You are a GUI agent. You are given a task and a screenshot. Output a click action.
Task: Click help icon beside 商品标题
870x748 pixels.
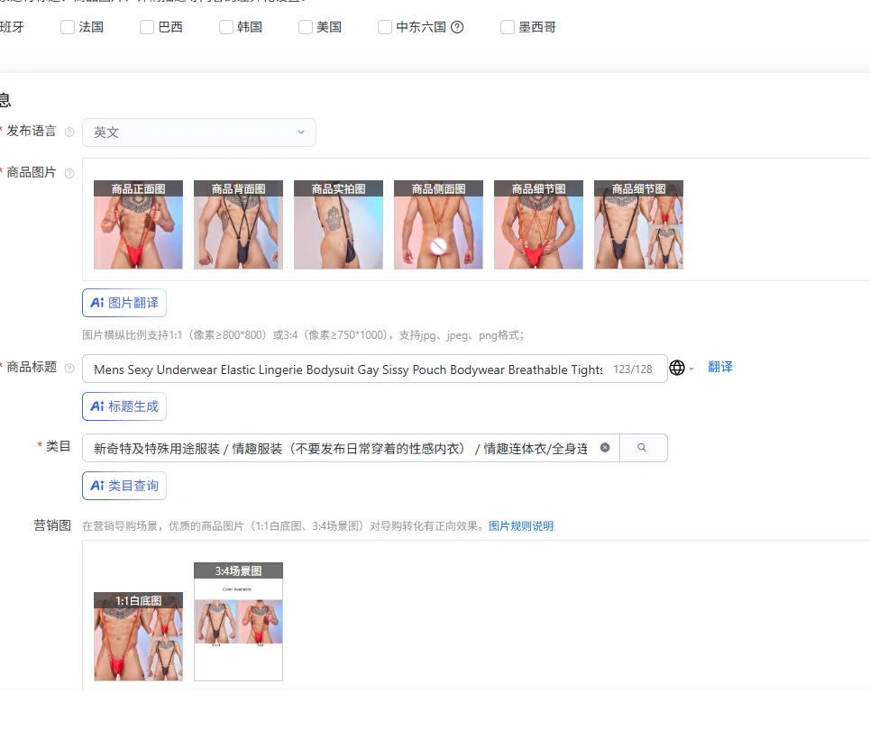point(69,368)
